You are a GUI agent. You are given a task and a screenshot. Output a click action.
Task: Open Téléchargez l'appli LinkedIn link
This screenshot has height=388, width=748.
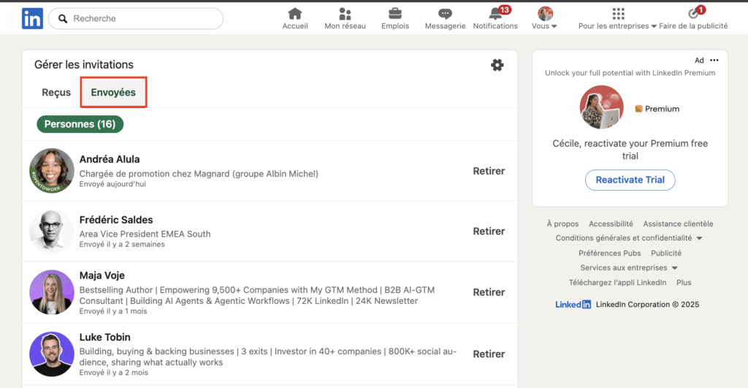tap(617, 283)
